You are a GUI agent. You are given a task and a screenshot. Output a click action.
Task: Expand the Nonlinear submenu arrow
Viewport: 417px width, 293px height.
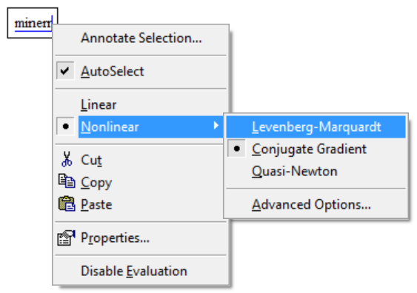click(216, 125)
